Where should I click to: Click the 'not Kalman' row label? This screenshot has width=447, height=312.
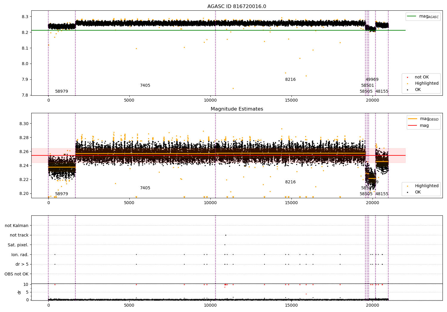coord(17,226)
